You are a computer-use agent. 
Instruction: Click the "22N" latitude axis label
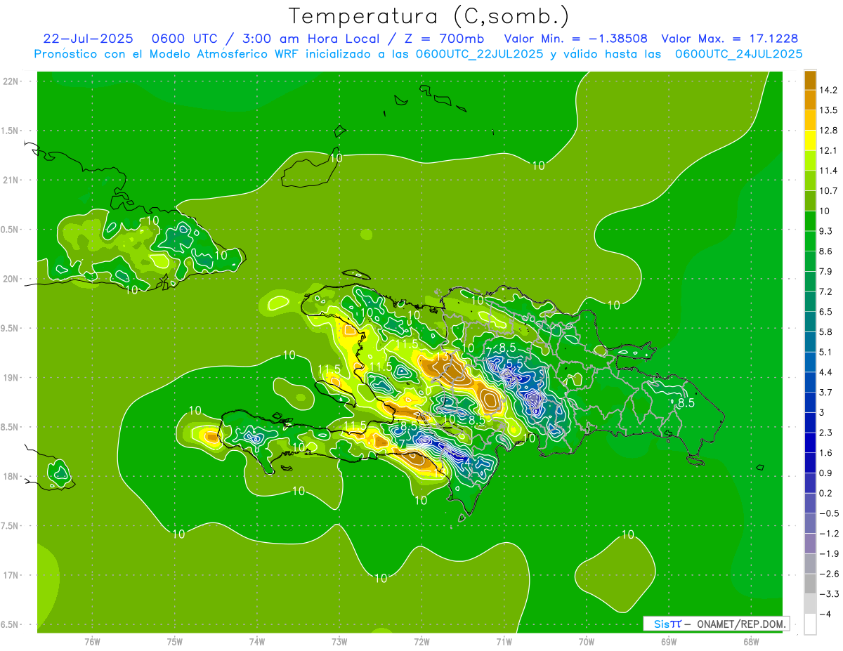pos(11,81)
